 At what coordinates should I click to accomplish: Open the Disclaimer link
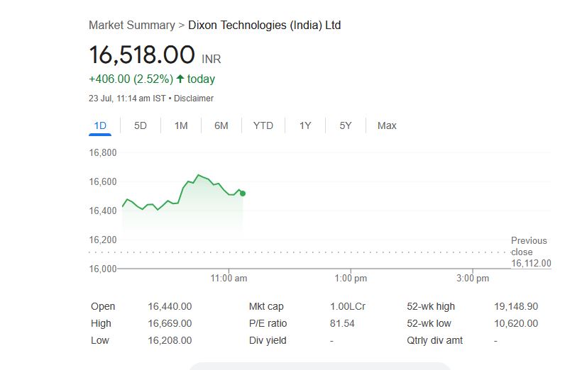coord(194,99)
